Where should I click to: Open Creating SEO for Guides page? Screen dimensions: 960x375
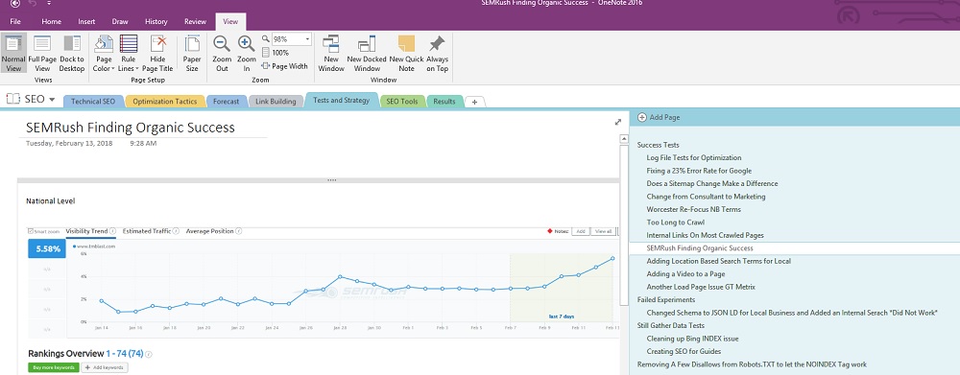tap(684, 351)
